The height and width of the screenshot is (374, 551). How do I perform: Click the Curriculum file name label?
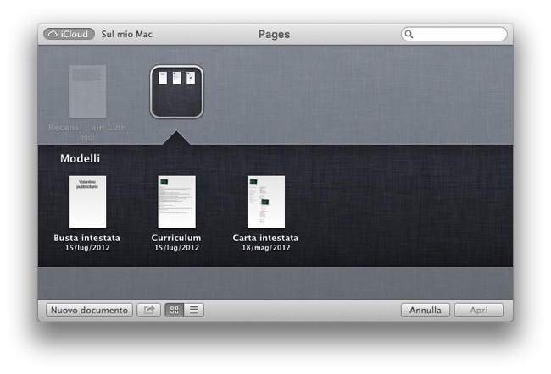[176, 238]
